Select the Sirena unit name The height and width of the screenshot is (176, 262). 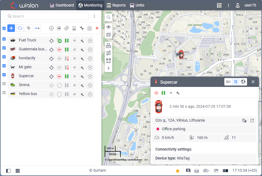click(x=24, y=85)
